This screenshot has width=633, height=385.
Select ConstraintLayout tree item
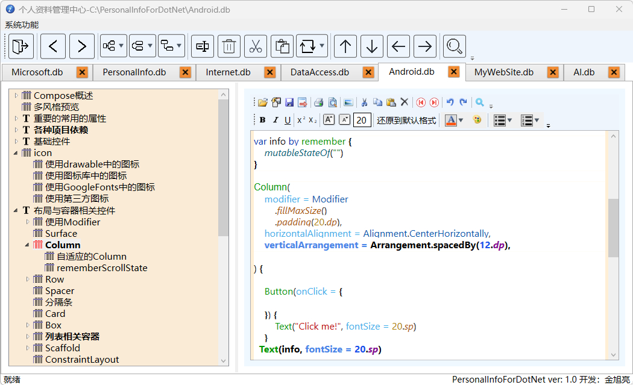(82, 360)
